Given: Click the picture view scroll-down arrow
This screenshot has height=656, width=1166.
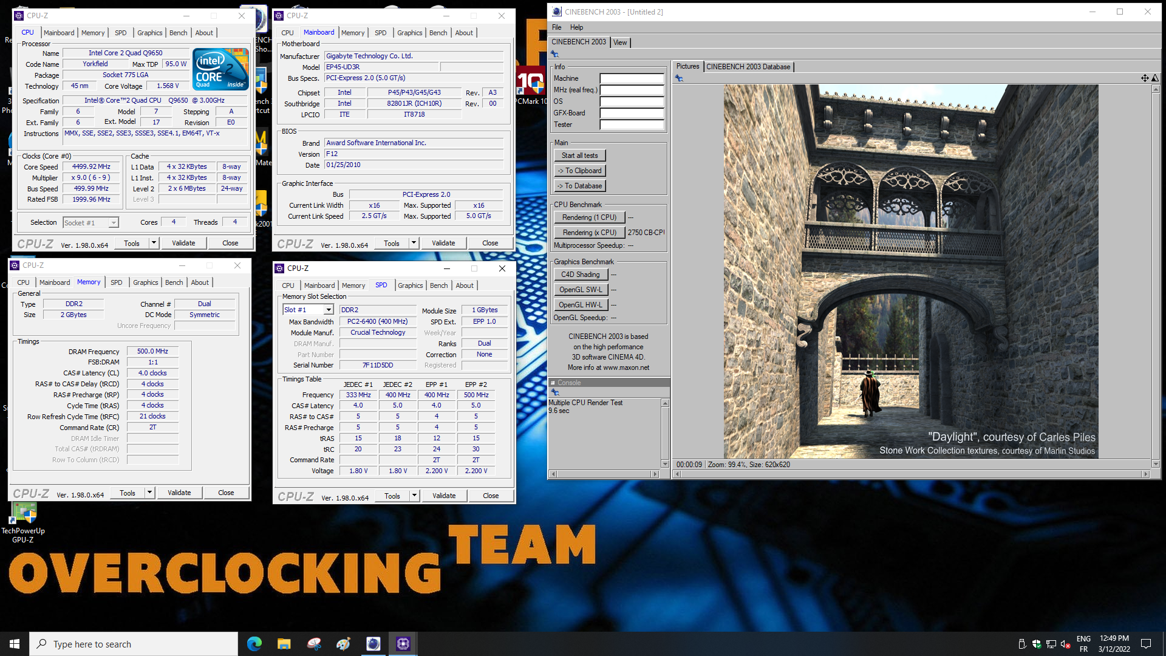Looking at the screenshot, I should click(1155, 464).
